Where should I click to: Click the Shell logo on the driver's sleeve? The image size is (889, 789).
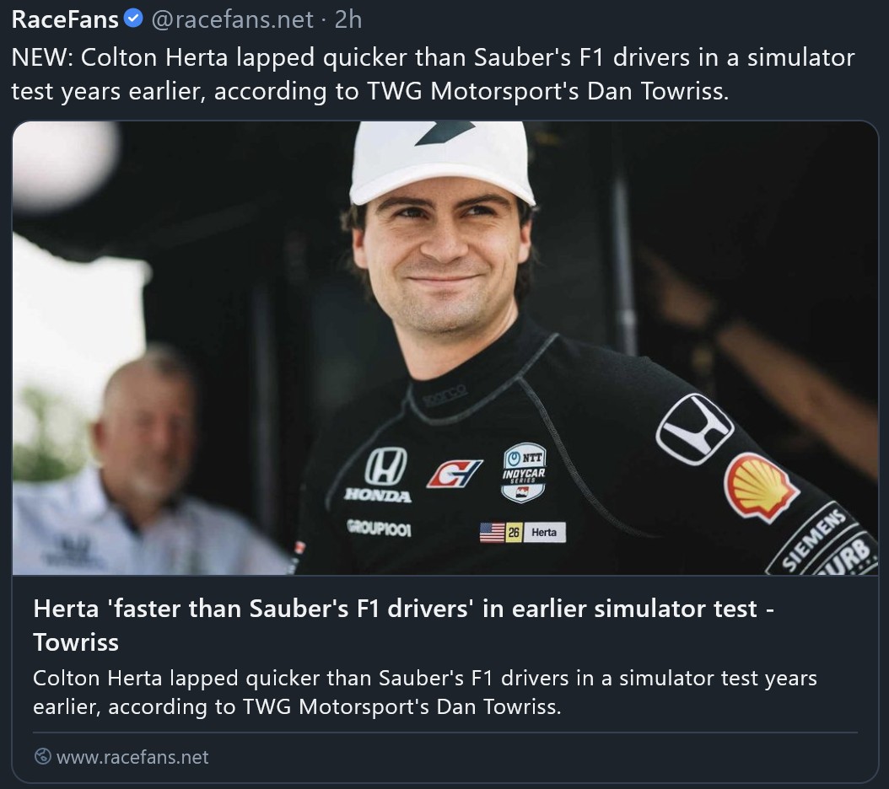(x=760, y=486)
